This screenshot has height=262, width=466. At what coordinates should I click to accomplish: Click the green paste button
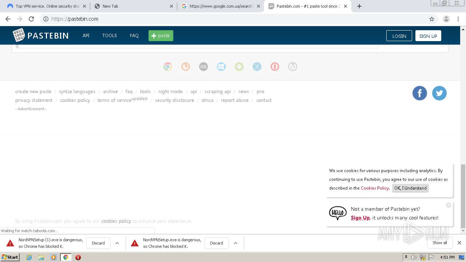pos(161,36)
